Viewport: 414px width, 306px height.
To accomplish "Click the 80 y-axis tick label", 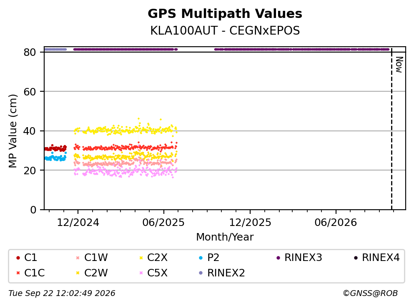I will pos(30,52).
